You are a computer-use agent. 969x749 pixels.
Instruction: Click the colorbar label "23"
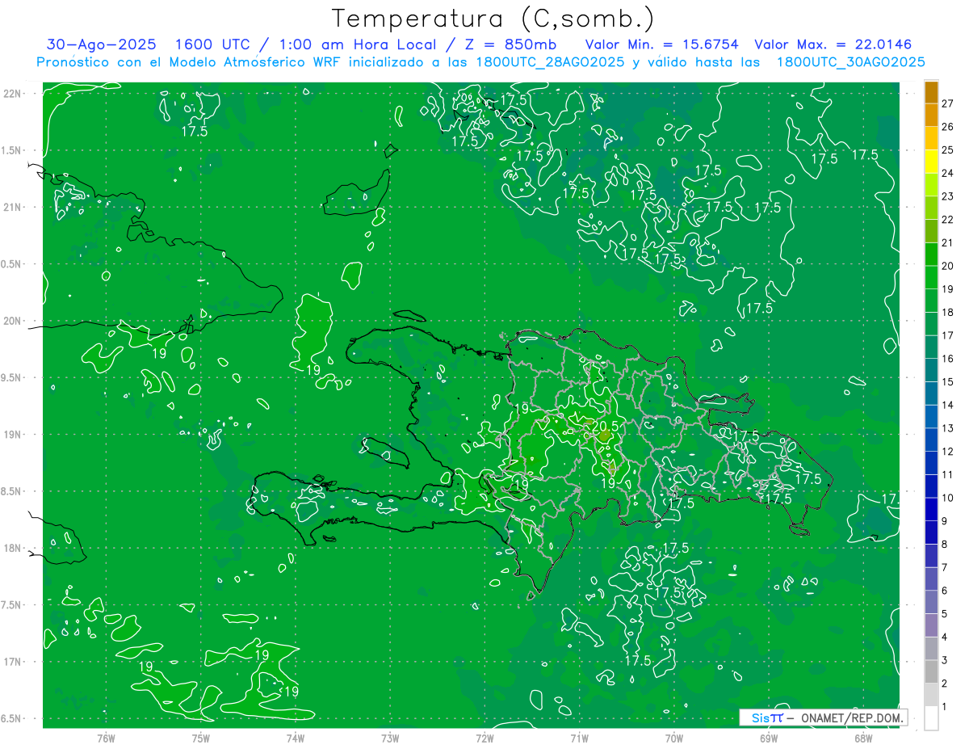(x=948, y=196)
